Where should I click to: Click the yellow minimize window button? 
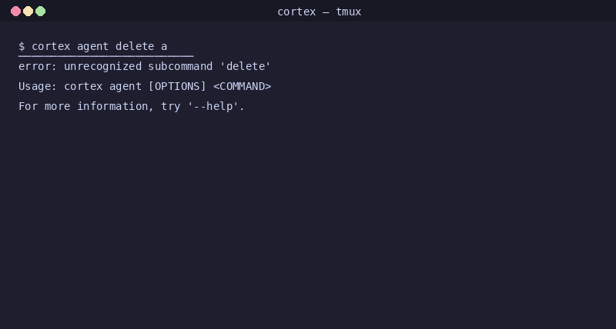coord(28,12)
